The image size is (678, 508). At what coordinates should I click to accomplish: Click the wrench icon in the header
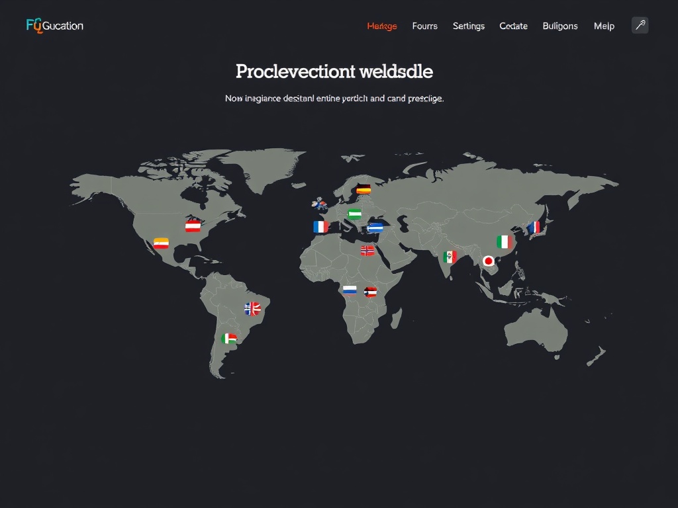tap(640, 26)
